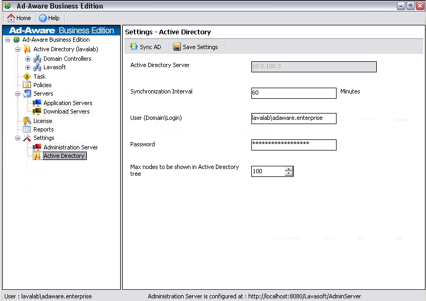Select Lavasoft tree item
The image size is (426, 301).
(55, 67)
